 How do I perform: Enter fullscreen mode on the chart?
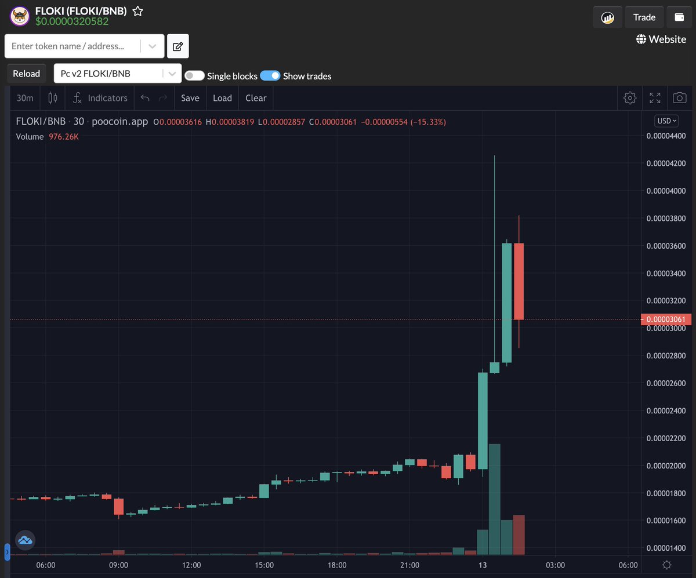pyautogui.click(x=655, y=98)
